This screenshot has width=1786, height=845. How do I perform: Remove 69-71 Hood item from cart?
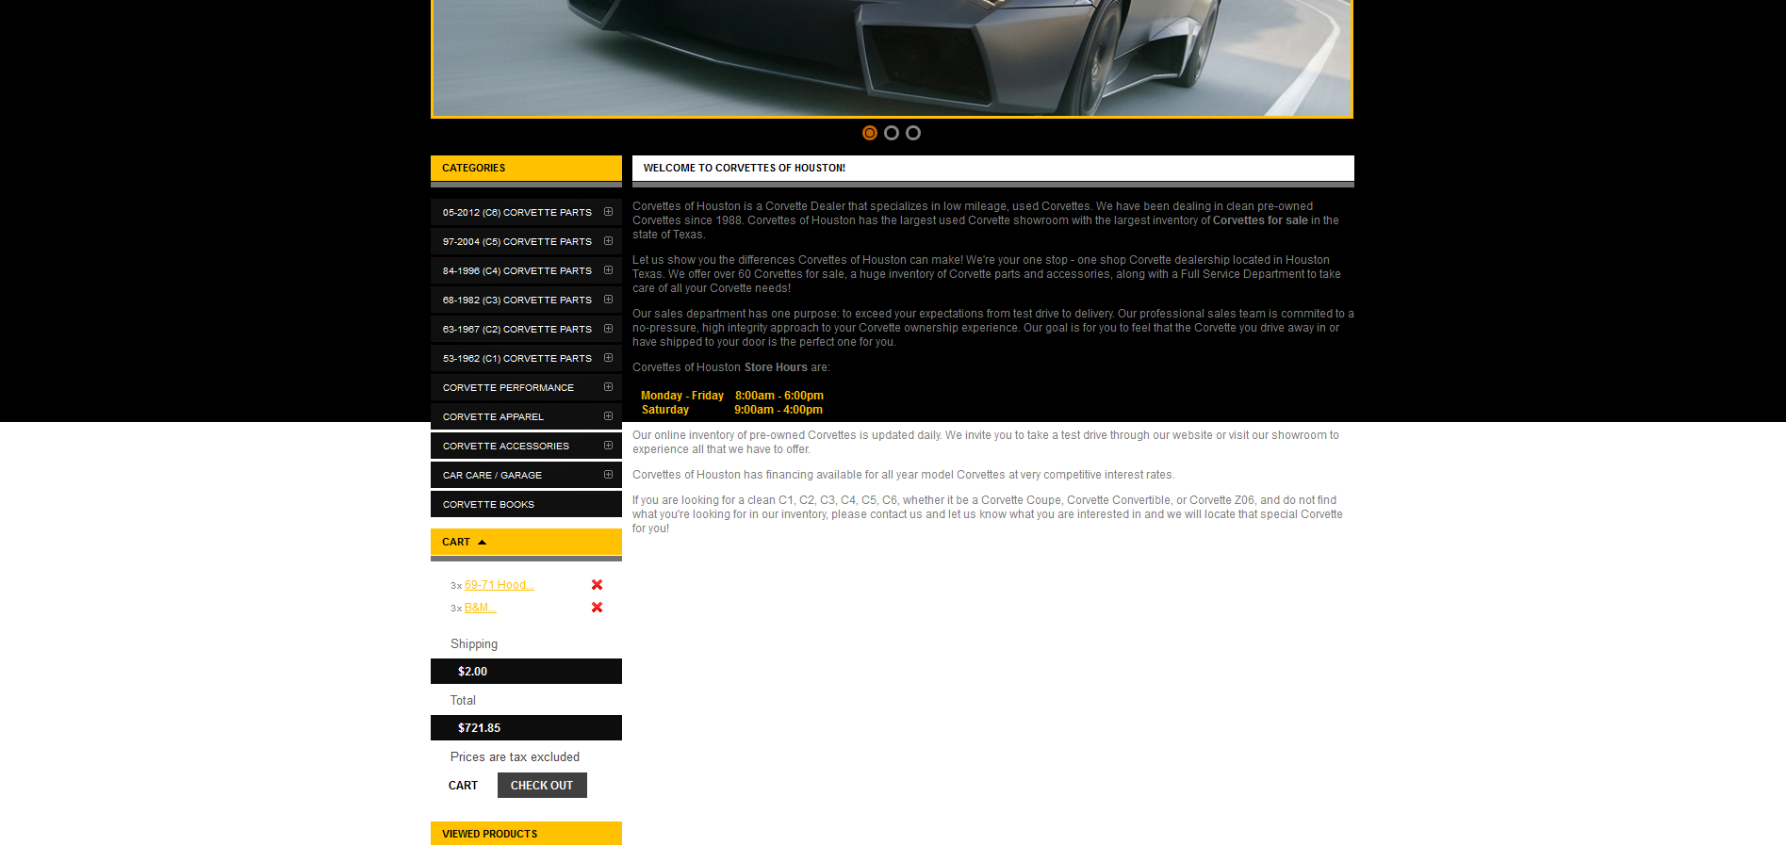click(x=597, y=585)
